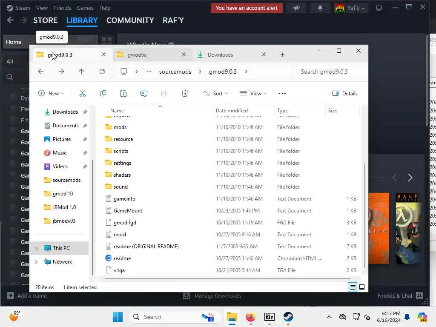Open Steam COMMUNITY tab
436x327 pixels.
coord(130,20)
